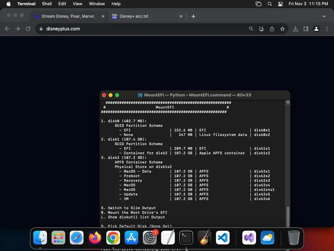This screenshot has width=334, height=251.
Task: Open App Store from the Dock
Action: tap(131, 238)
